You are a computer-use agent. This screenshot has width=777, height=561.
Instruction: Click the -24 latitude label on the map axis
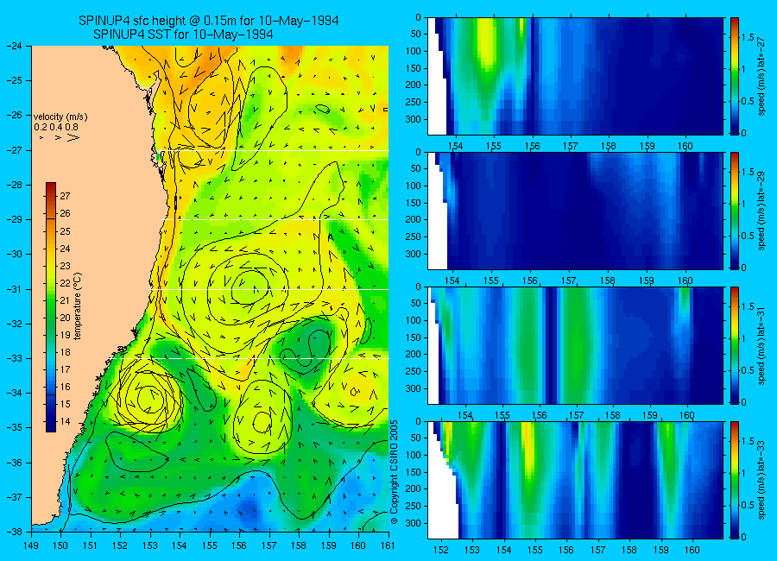[14, 46]
